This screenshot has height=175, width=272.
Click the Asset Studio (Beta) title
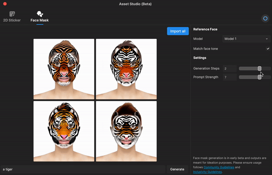(x=135, y=4)
